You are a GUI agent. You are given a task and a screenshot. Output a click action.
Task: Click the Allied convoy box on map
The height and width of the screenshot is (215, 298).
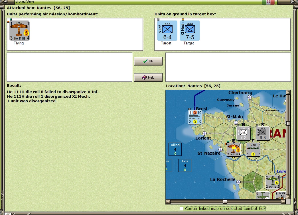[175, 149]
